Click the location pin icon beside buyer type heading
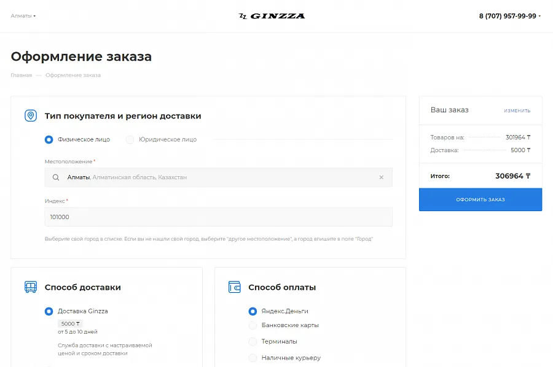 click(x=31, y=115)
